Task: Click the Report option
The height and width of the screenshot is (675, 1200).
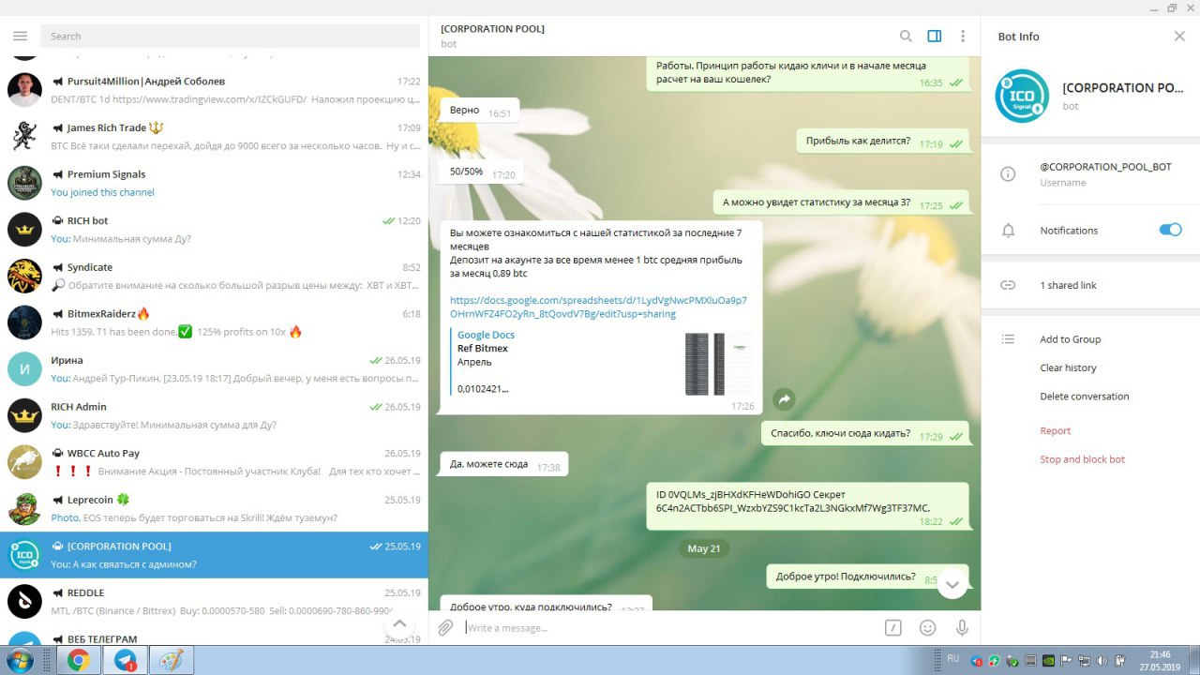Action: (x=1055, y=431)
